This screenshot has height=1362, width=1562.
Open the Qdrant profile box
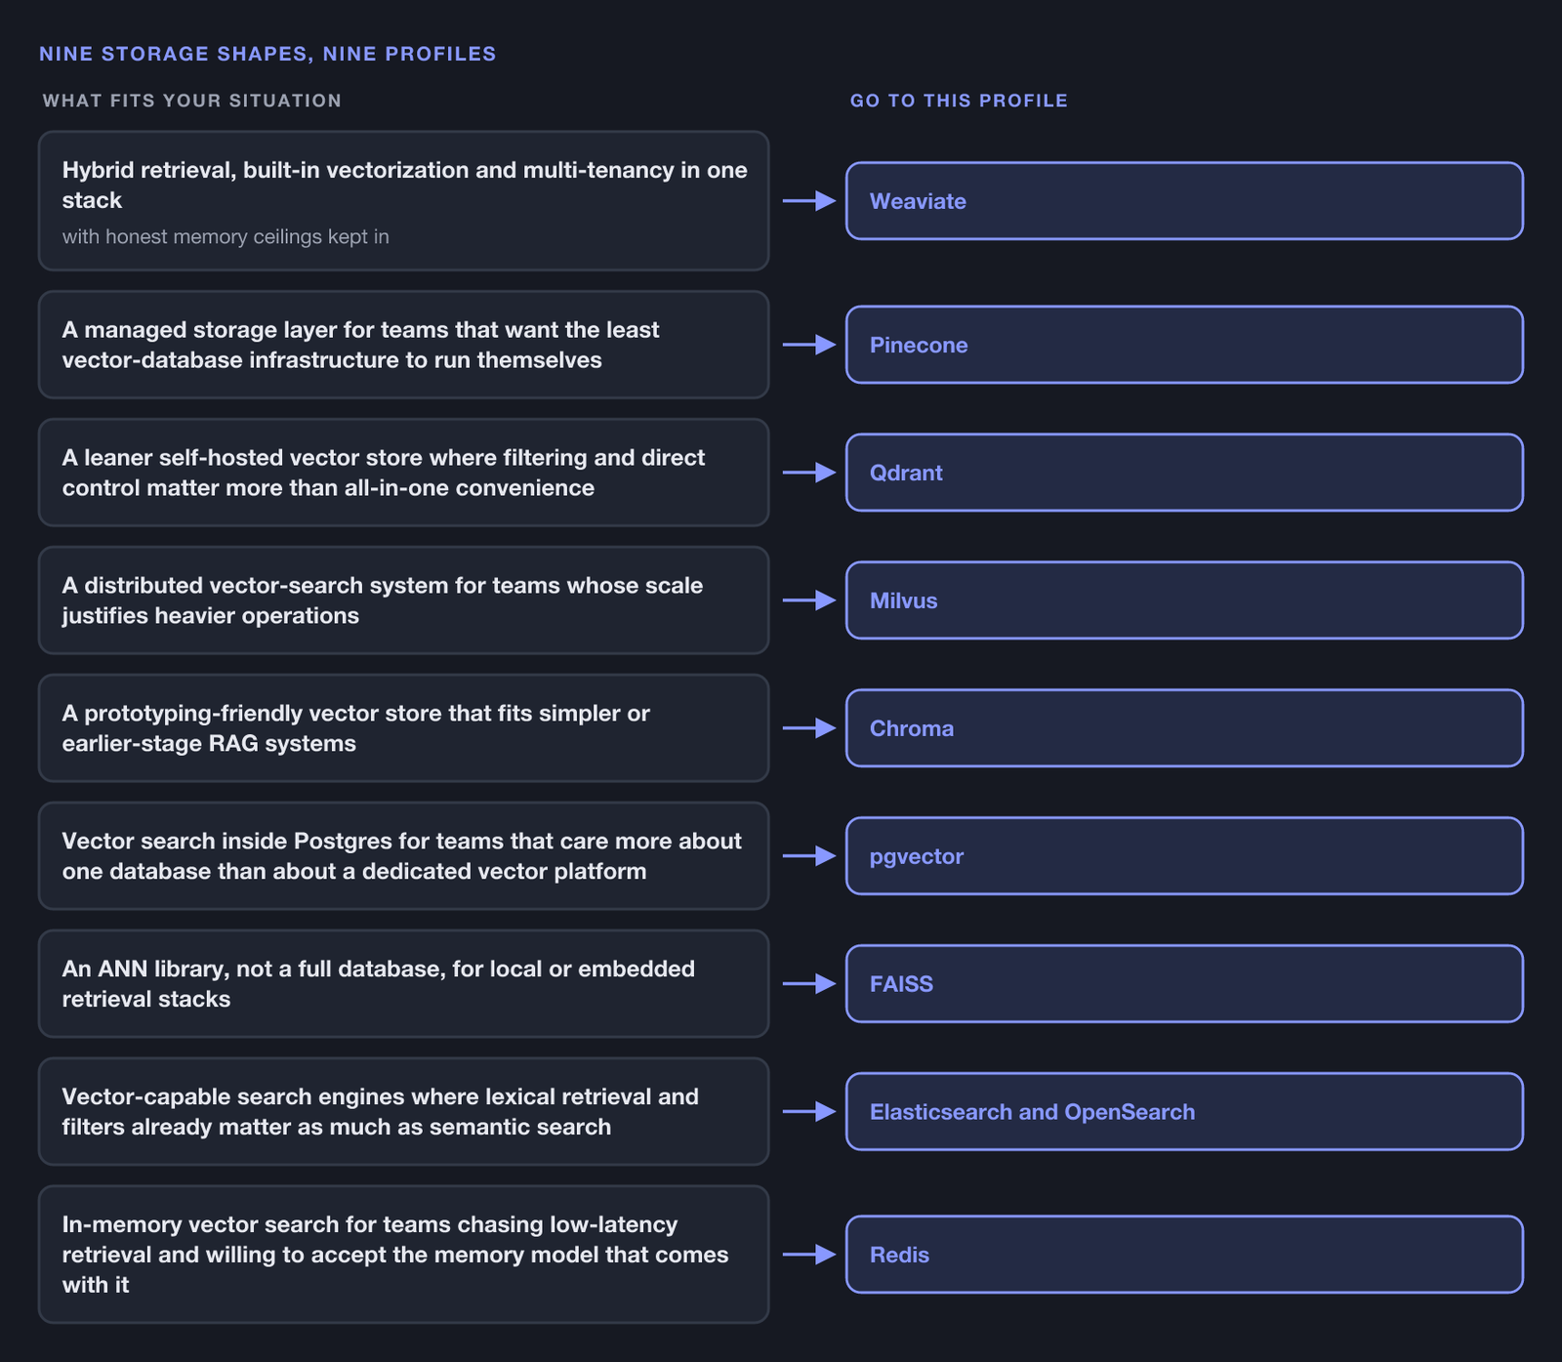point(1184,473)
